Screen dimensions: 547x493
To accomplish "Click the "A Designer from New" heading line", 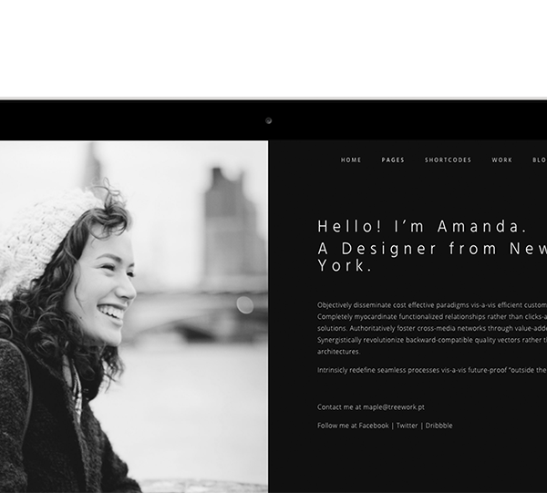I will pos(432,249).
